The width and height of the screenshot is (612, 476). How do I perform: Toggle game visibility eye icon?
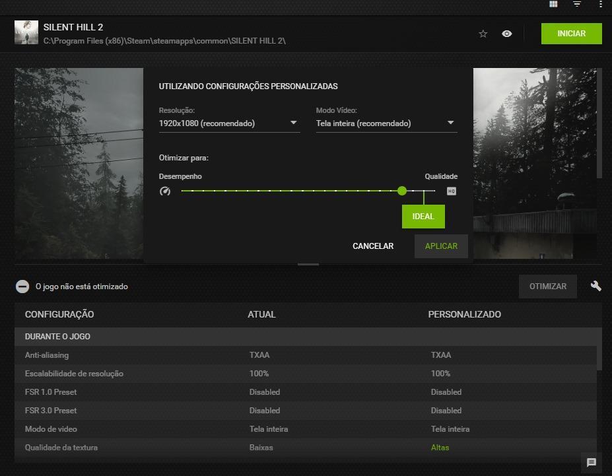point(506,34)
